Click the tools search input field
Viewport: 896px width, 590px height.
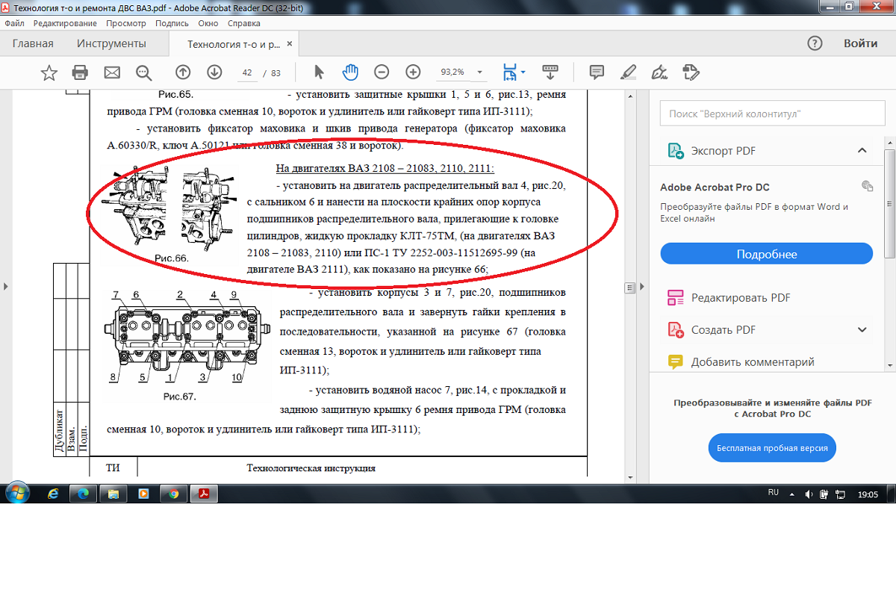(x=767, y=114)
